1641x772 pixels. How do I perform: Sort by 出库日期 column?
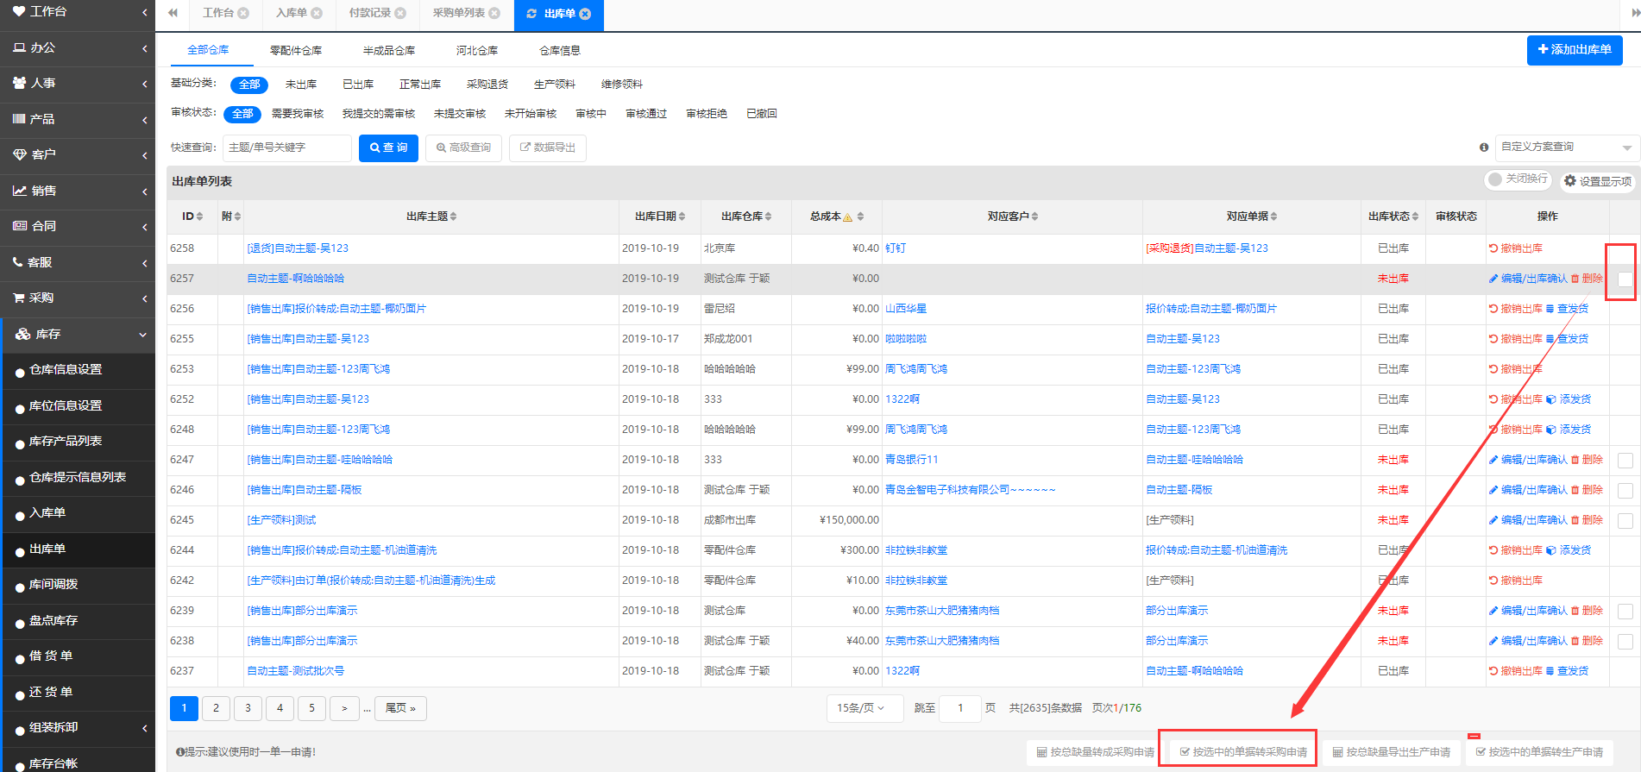tap(682, 217)
